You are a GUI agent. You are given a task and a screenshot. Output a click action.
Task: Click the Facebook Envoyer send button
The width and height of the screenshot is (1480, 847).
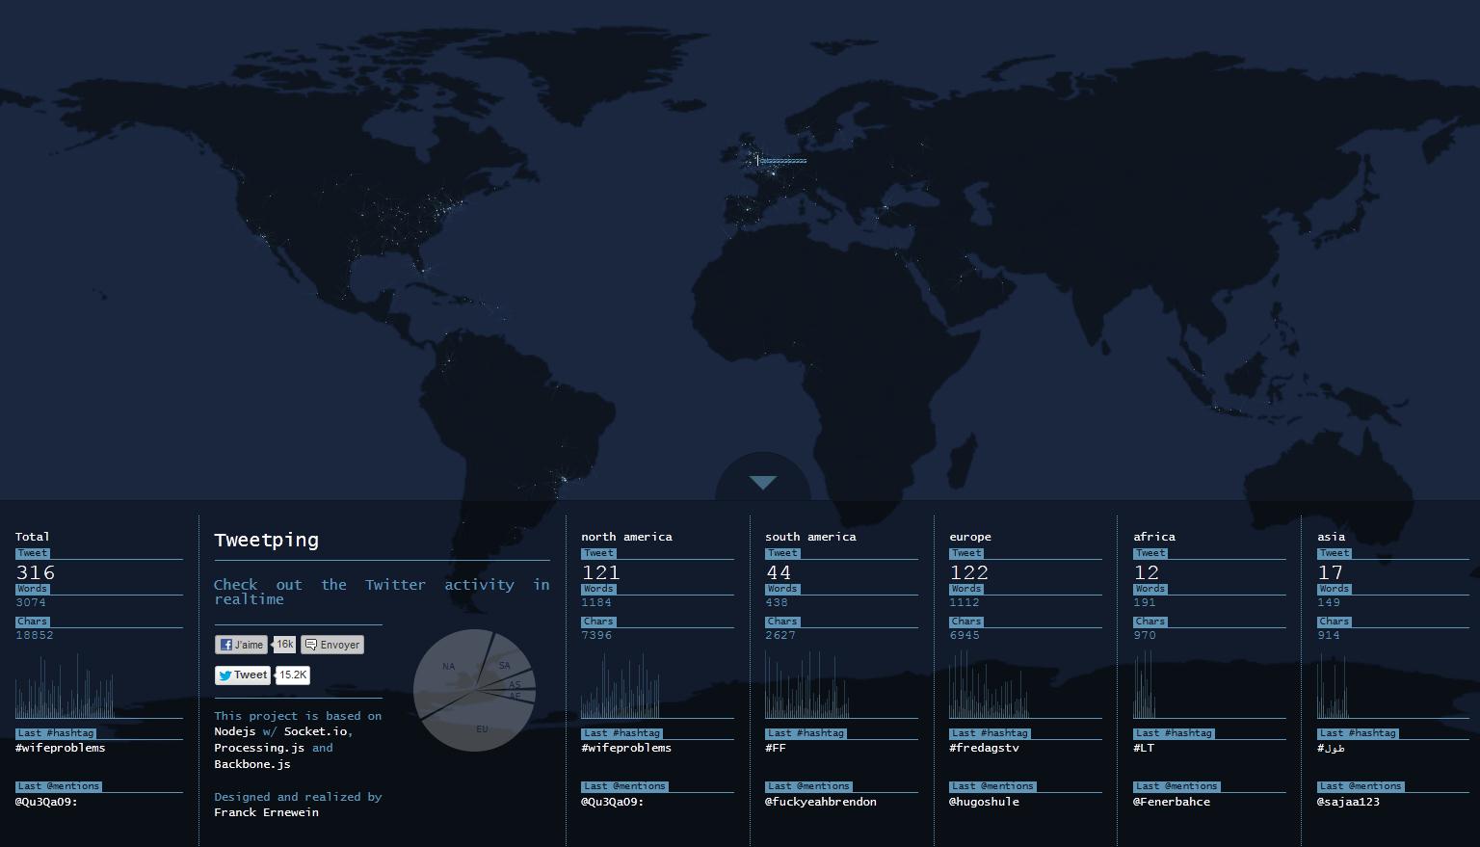click(x=332, y=645)
